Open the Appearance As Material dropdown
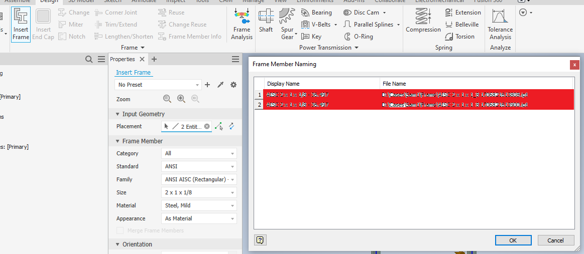The width and height of the screenshot is (584, 254). (199, 218)
